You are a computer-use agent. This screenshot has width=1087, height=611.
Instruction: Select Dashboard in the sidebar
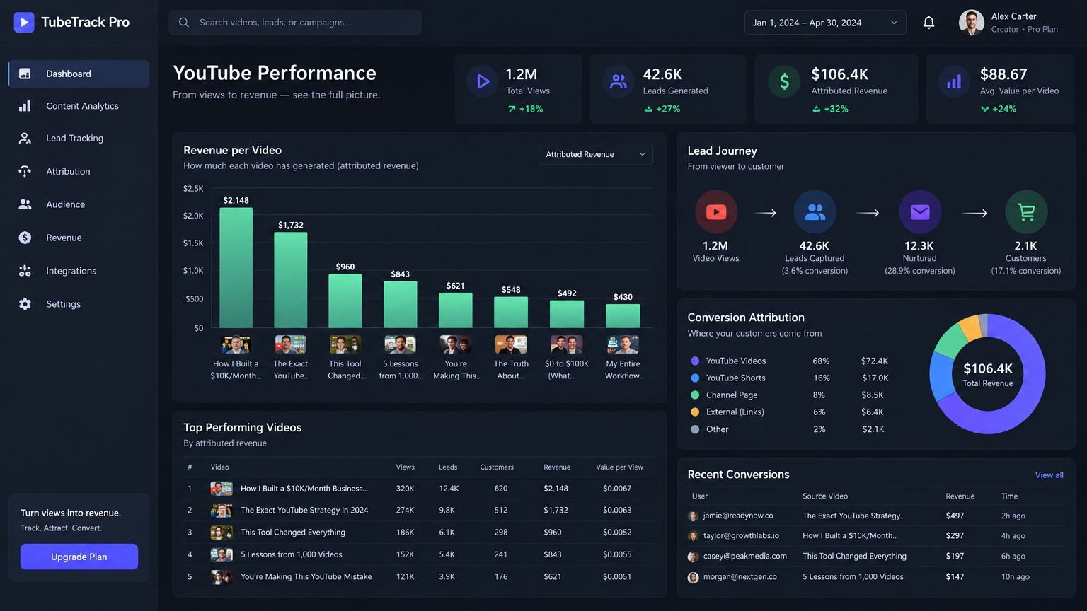tap(79, 74)
